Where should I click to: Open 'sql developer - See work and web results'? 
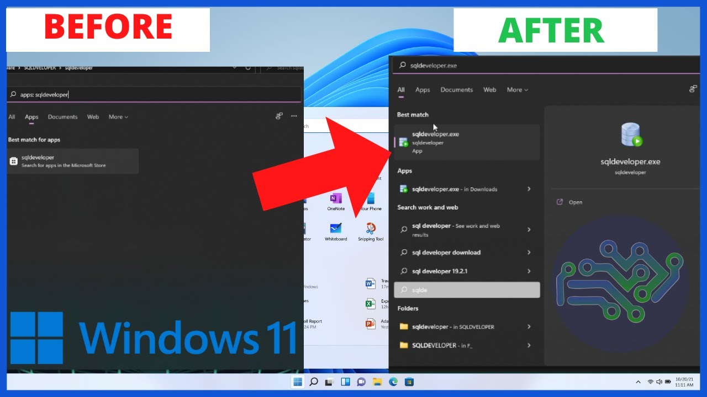point(467,229)
